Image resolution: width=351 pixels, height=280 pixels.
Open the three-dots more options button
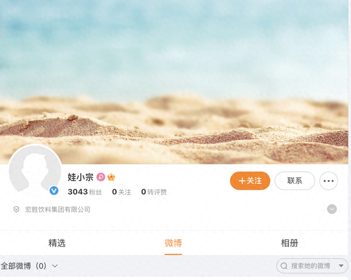click(x=329, y=181)
